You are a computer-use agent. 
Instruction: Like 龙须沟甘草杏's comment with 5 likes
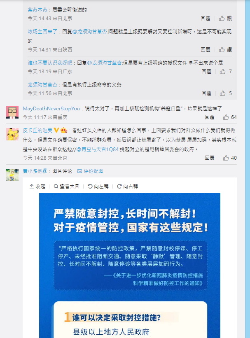pos(226,93)
